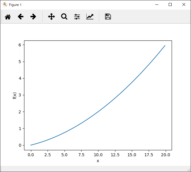The image size is (191, 172).
Task: Click the Figure 1 window title text
Action: click(x=15, y=5)
